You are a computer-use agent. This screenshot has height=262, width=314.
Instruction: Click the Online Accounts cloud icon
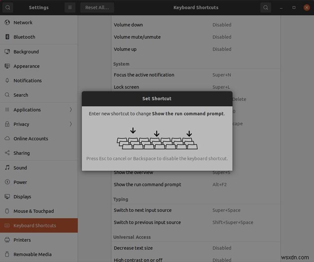point(7,139)
